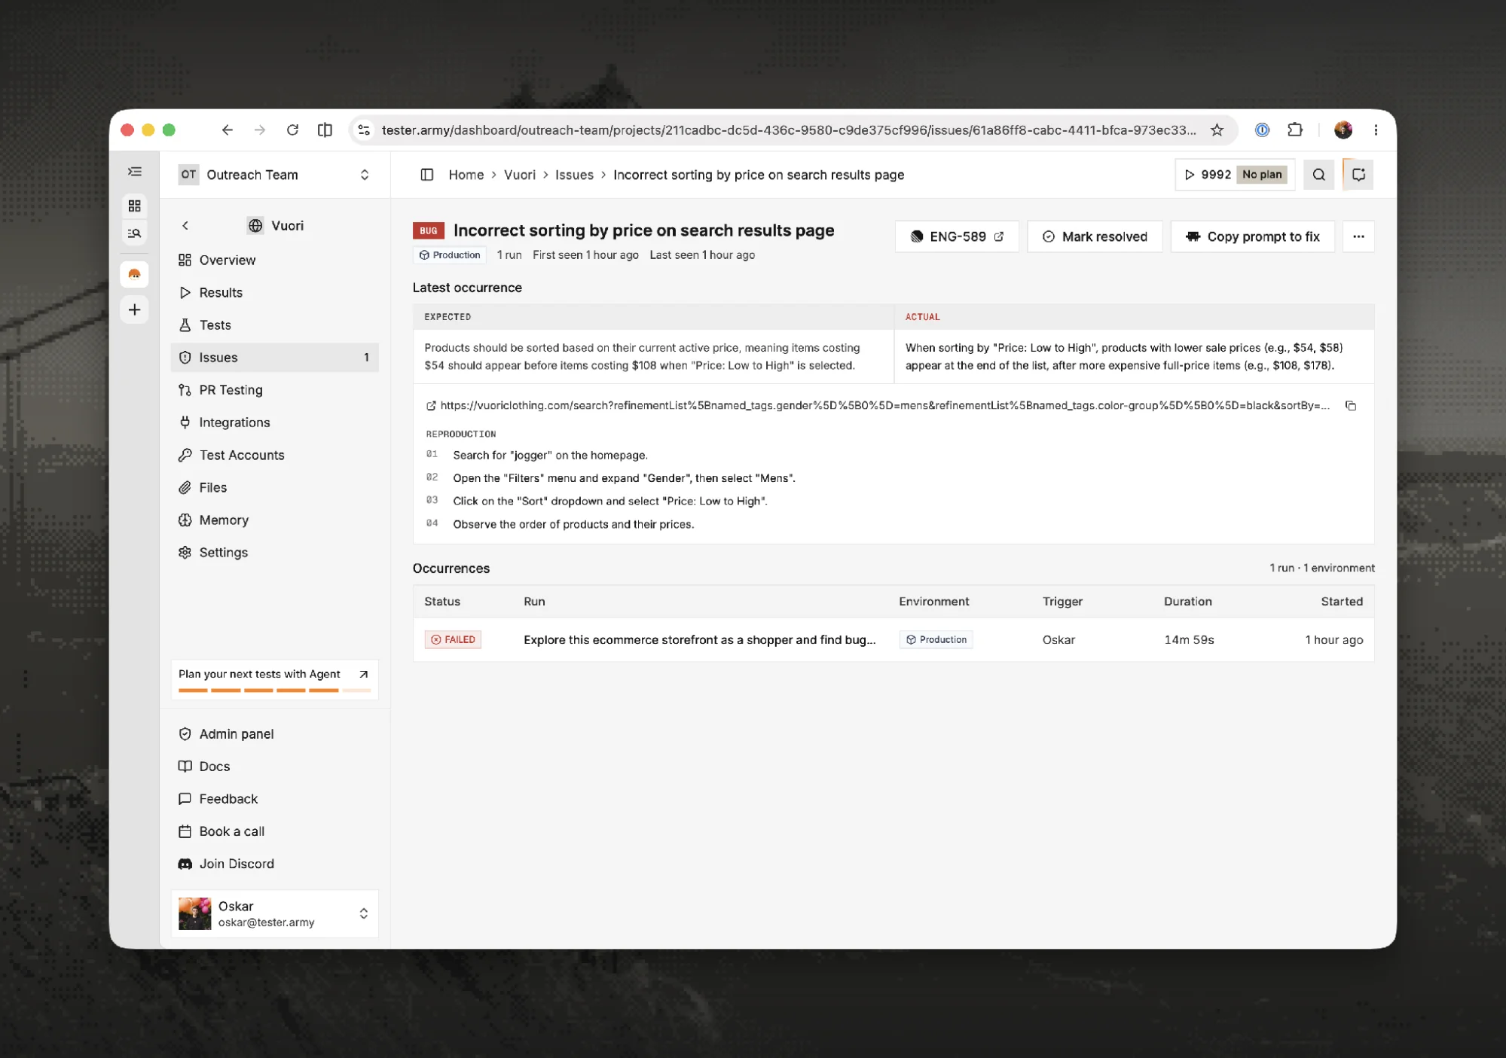Image resolution: width=1506 pixels, height=1058 pixels.
Task: Open linked ticket ENG-589
Action: (957, 236)
